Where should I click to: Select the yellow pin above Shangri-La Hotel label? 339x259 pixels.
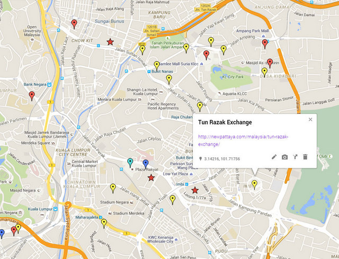(x=169, y=79)
